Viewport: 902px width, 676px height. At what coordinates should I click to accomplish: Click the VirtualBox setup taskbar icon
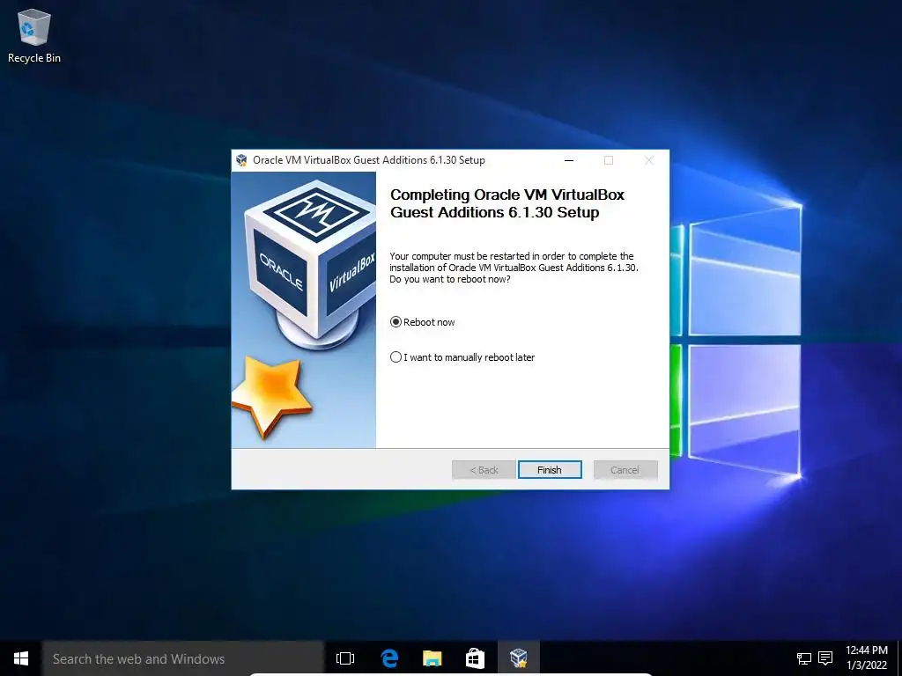[518, 658]
